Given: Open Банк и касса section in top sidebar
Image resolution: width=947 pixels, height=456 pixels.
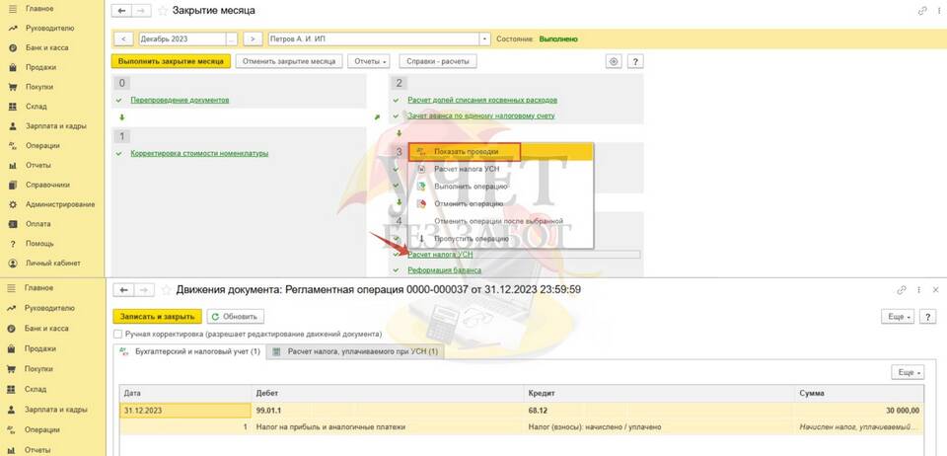Looking at the screenshot, I should click(x=40, y=47).
